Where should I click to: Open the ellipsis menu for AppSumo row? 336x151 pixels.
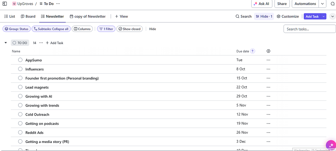point(268,60)
